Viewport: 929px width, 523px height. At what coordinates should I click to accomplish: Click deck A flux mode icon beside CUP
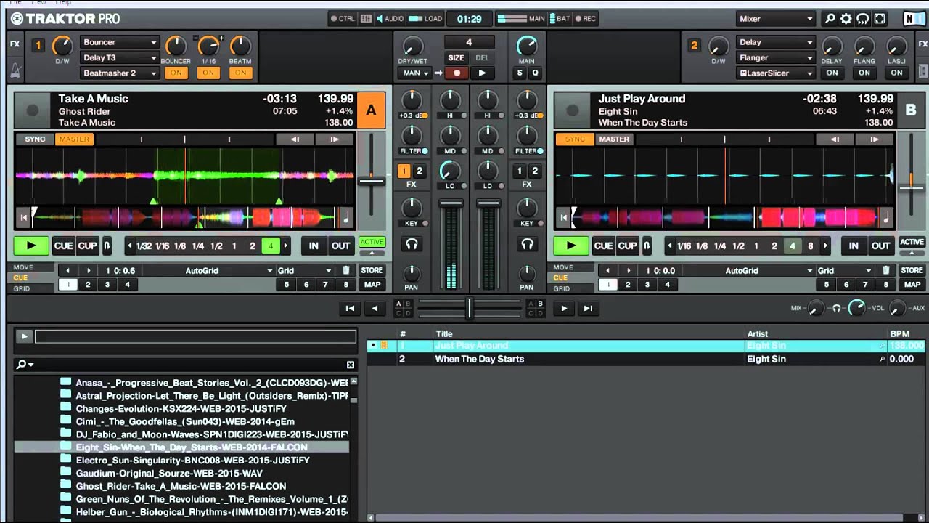click(x=107, y=246)
